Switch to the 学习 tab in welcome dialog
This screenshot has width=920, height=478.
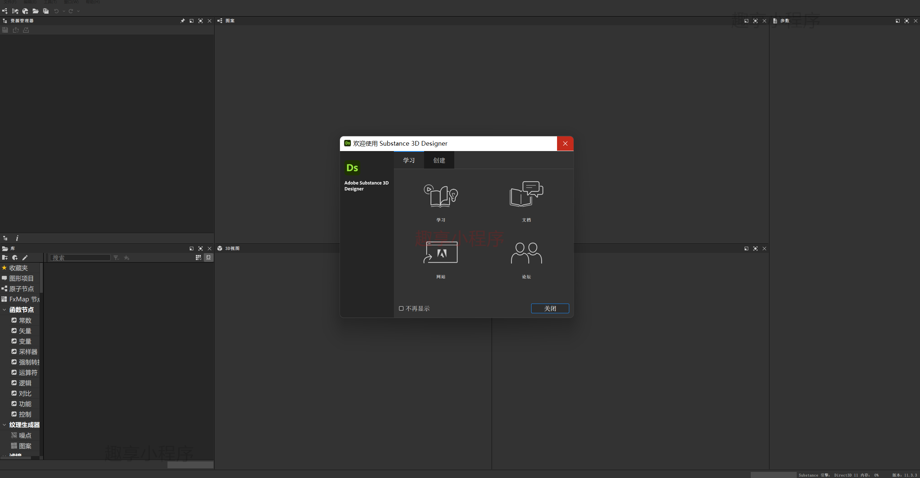[409, 160]
